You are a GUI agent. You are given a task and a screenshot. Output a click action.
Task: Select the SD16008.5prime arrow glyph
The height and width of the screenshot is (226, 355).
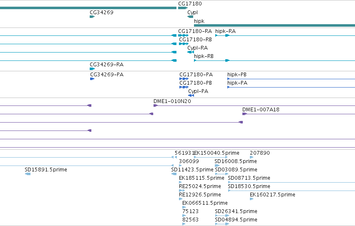coord(217,166)
